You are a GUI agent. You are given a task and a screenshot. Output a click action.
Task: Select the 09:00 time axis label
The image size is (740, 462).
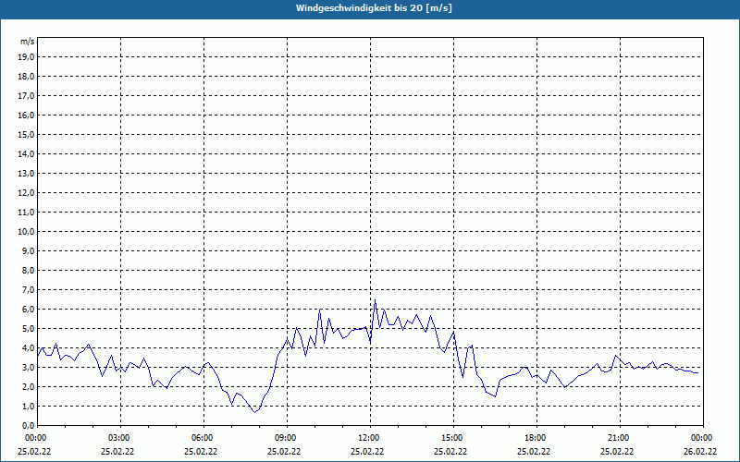[x=285, y=438]
